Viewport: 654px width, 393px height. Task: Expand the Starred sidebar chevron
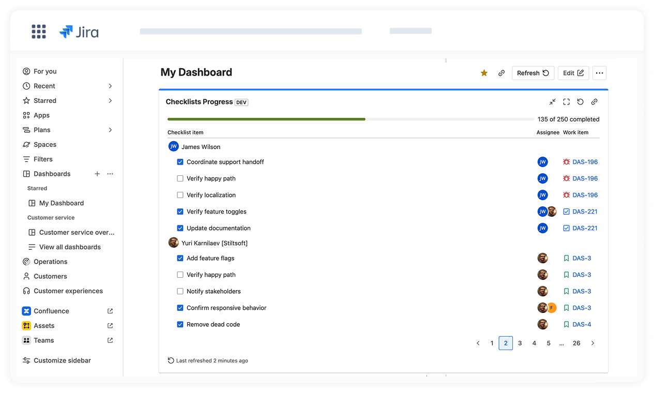pos(110,100)
